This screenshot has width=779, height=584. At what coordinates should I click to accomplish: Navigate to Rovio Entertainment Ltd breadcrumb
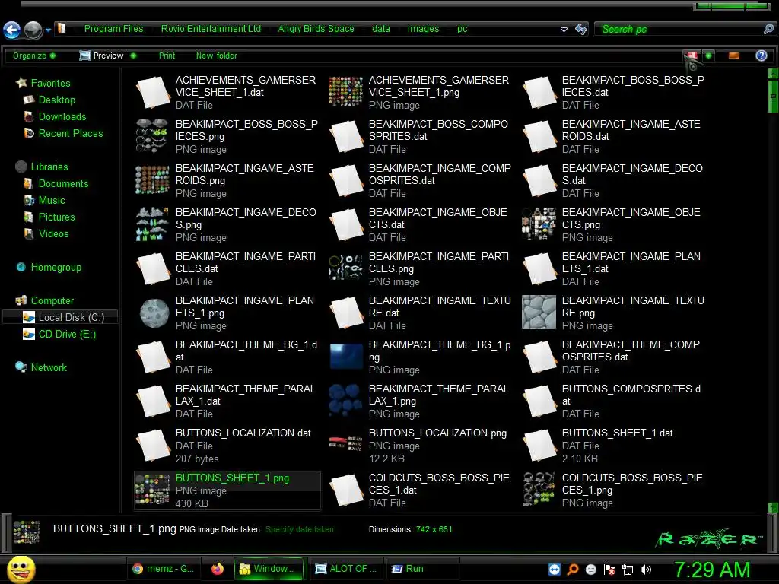(211, 29)
